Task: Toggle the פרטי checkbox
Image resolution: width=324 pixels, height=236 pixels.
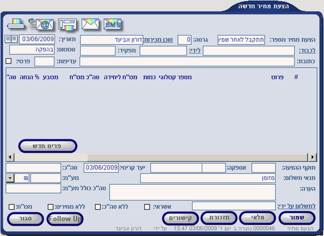Action: [9, 61]
